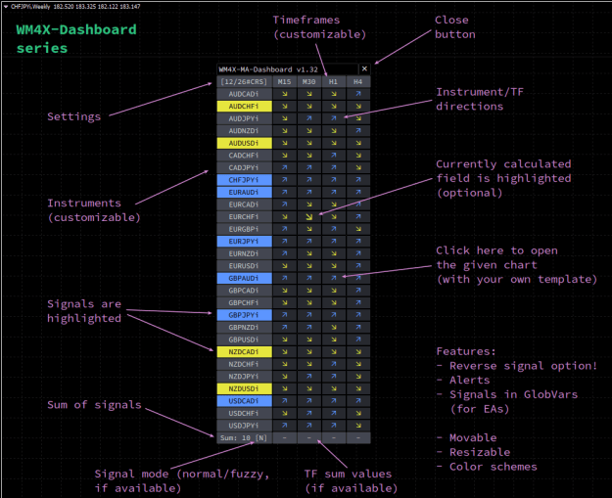612x498 pixels.
Task: Click the AUDNZD H4 direction arrow
Action: click(x=358, y=131)
